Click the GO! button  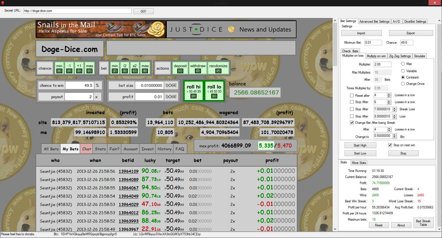[x=143, y=11]
